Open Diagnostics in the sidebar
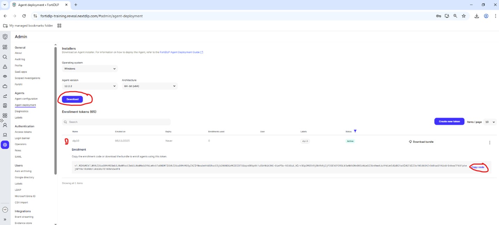The height and width of the screenshot is (225, 499). [21, 111]
